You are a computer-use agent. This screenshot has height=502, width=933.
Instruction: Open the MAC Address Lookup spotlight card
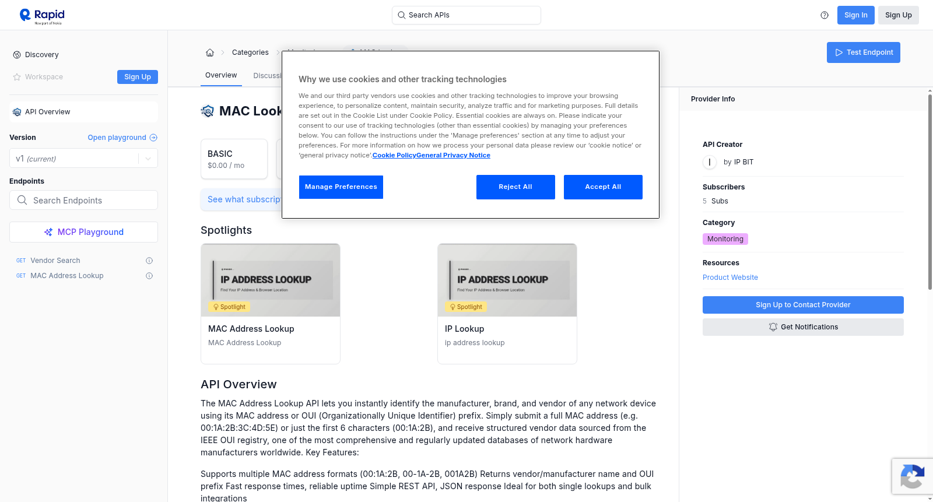tap(271, 304)
